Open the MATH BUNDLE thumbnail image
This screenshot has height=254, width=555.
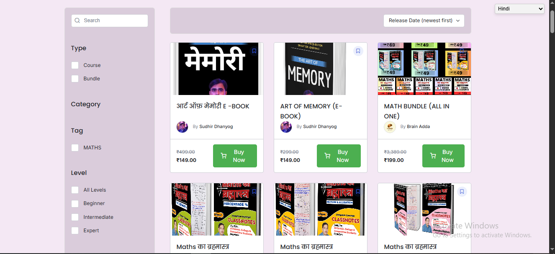(x=424, y=69)
